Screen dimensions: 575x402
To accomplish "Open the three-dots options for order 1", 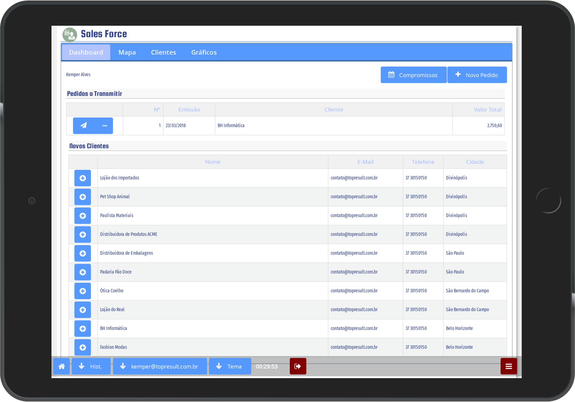I will (x=104, y=126).
